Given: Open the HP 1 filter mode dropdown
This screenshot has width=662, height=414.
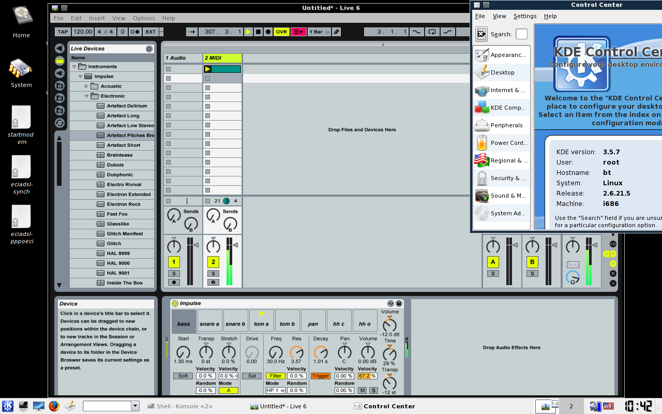Looking at the screenshot, I should (x=276, y=391).
